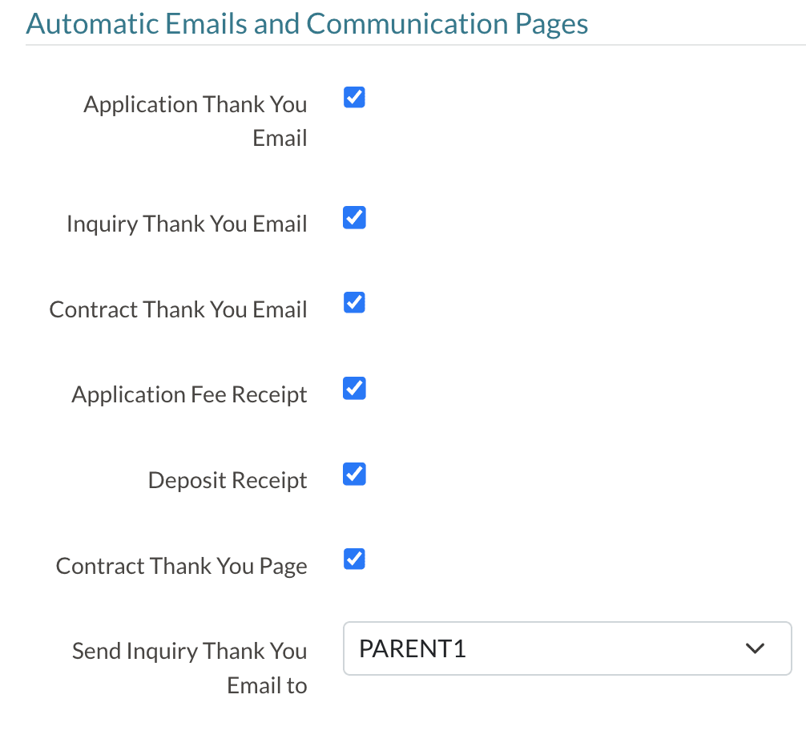Click the Application Fee Receipt label
This screenshot has height=739, width=806.
tap(189, 394)
